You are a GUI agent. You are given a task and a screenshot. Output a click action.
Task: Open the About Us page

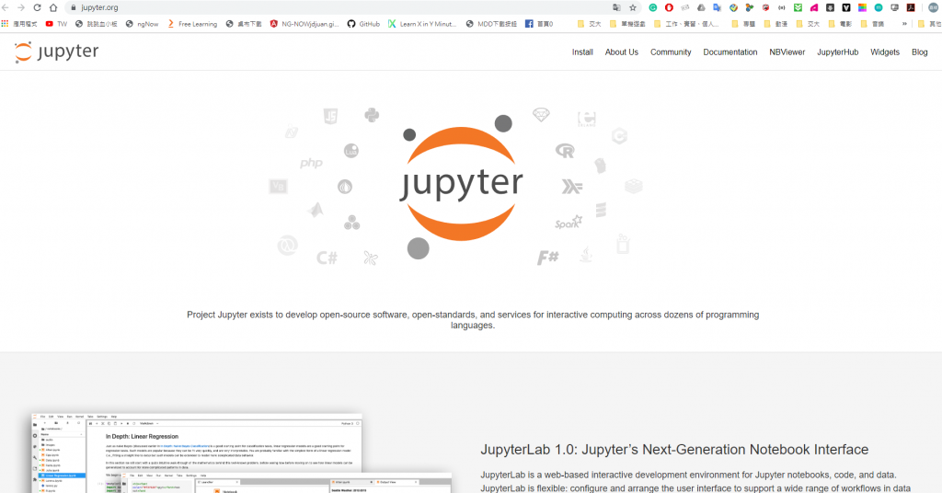pos(621,52)
